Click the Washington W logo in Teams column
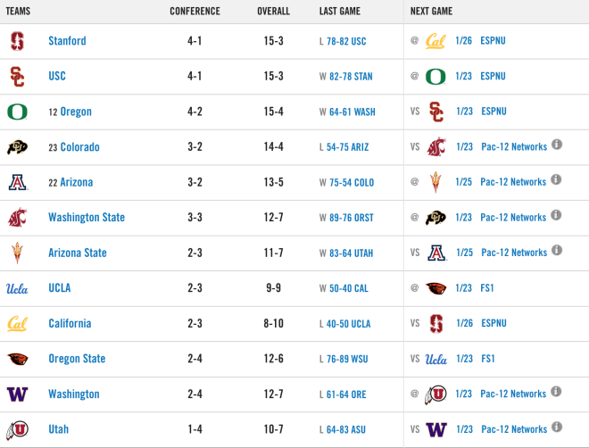This screenshot has width=589, height=448. 17,394
